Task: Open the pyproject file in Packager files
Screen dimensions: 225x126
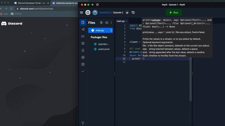Action: 102,44
